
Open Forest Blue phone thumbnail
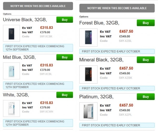(x=88, y=37)
